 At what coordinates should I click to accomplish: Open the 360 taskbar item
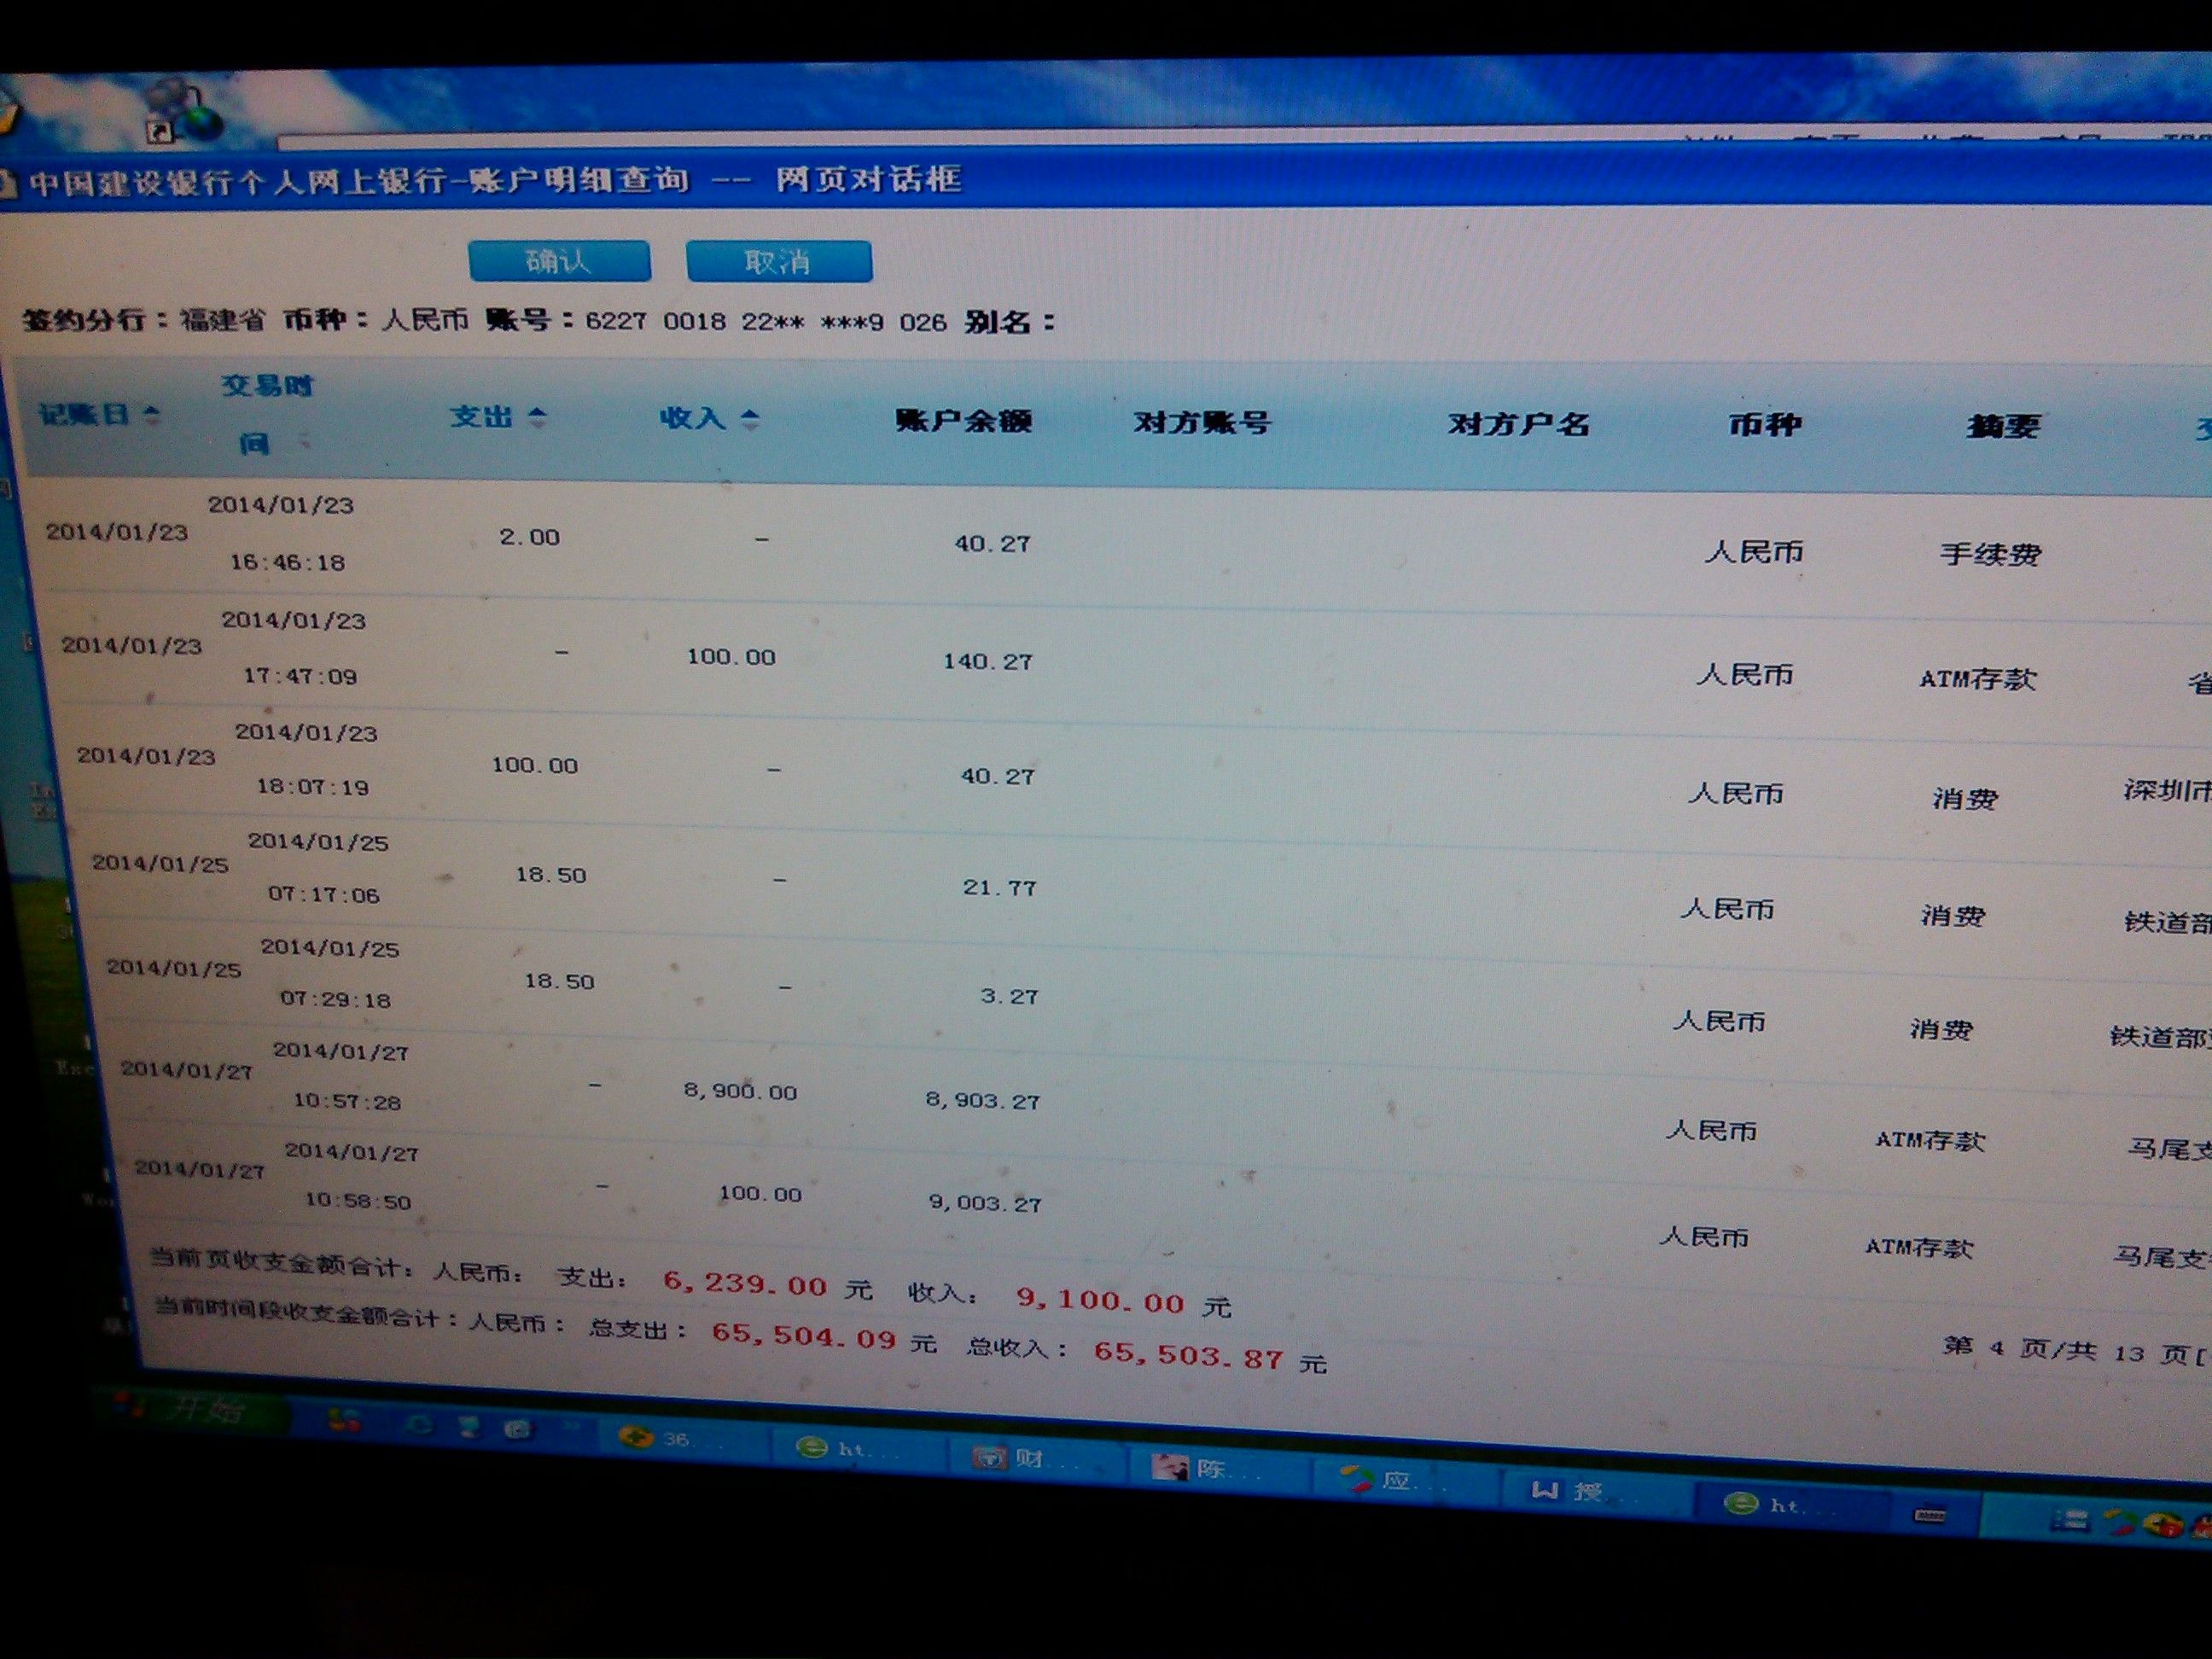tap(658, 1439)
